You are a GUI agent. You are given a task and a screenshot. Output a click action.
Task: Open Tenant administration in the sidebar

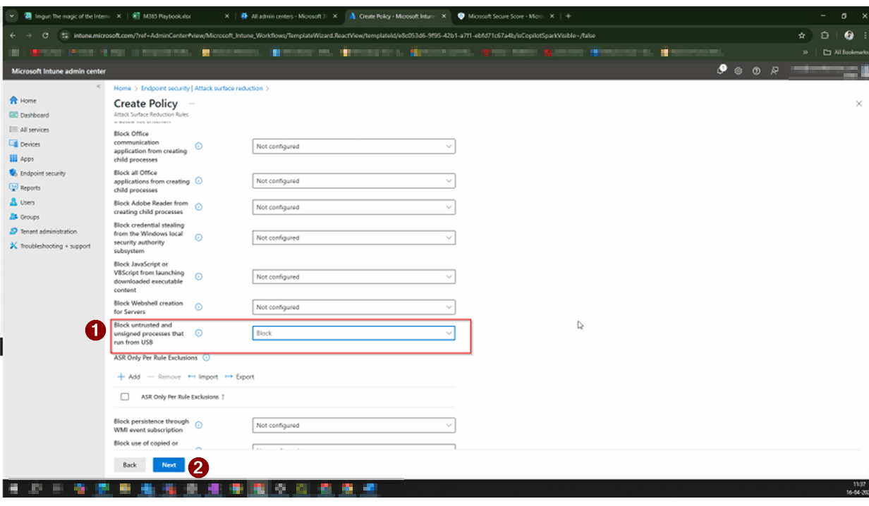click(x=43, y=231)
